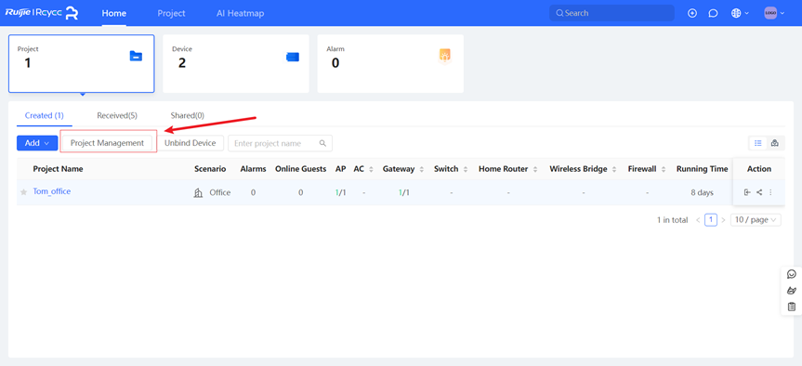802x366 pixels.
Task: Click the feedback edit icon on right sidebar
Action: (792, 291)
